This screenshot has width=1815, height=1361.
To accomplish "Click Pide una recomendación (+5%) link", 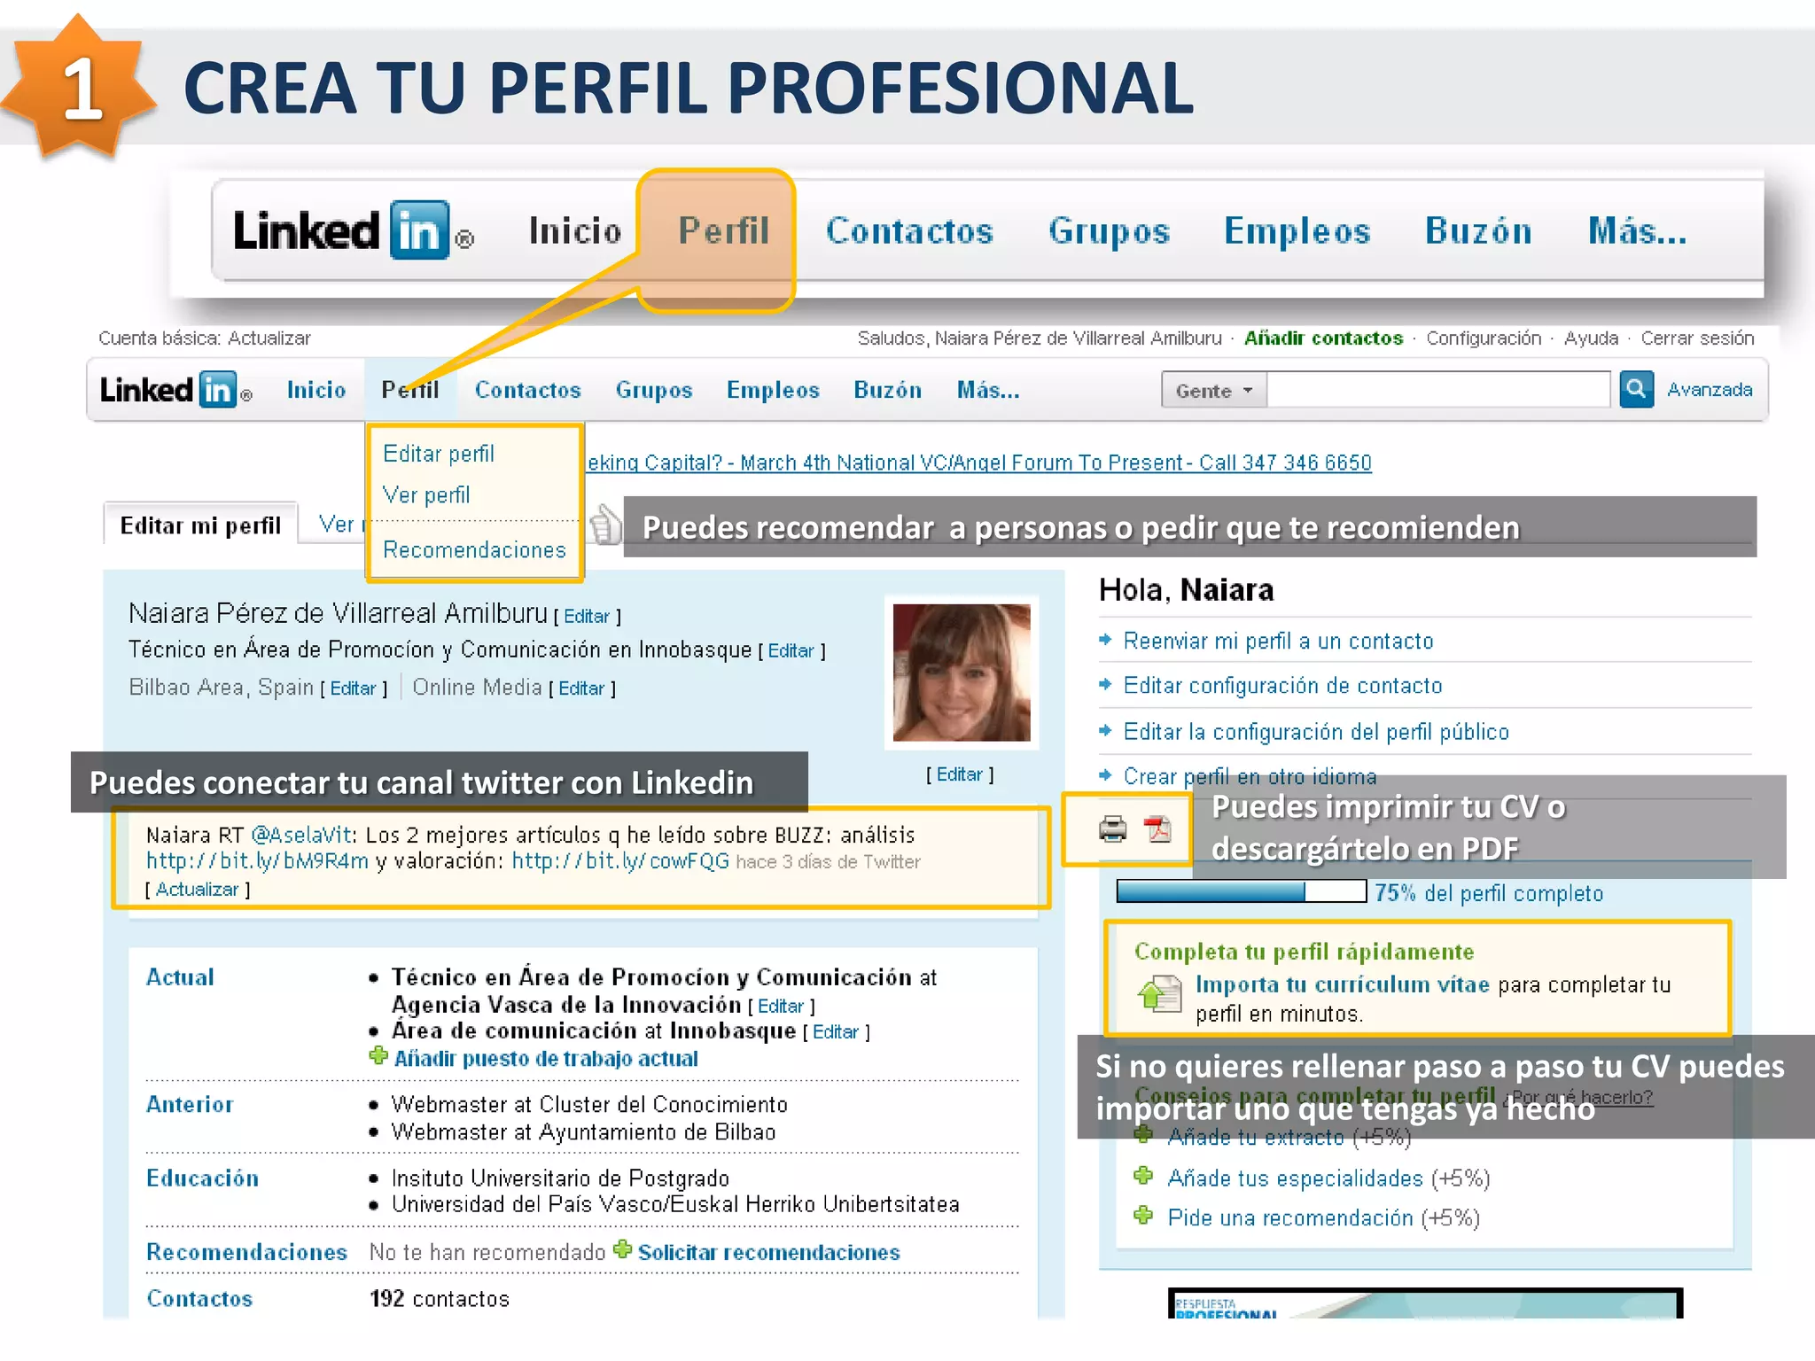I will click(1323, 1217).
